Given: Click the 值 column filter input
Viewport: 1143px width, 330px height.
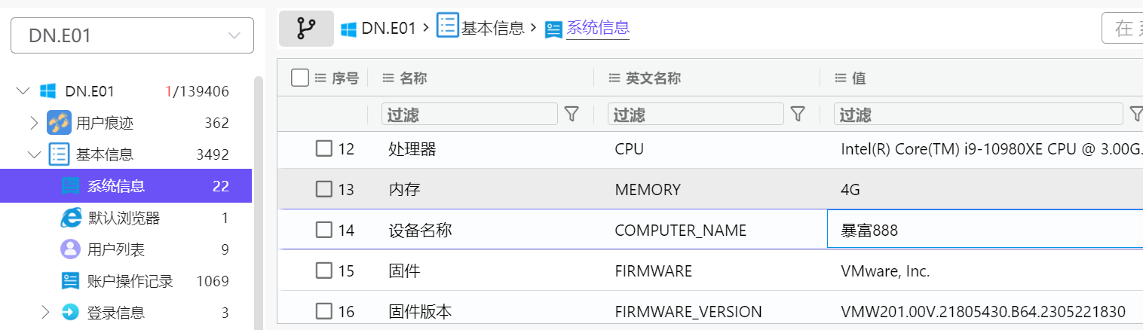Looking at the screenshot, I should [977, 114].
